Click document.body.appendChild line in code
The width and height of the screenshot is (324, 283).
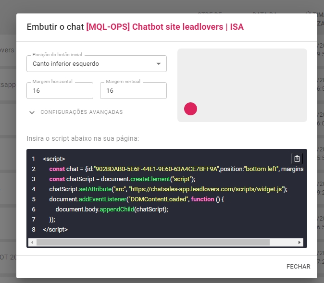112,209
